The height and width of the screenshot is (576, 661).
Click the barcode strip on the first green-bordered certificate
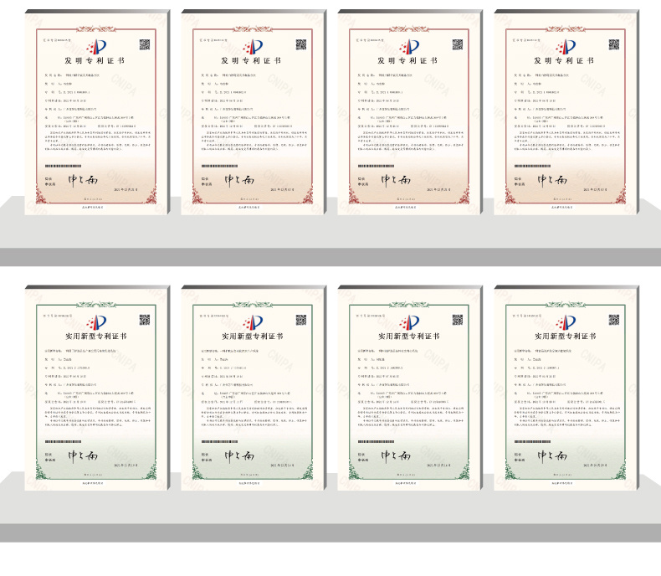click(64, 441)
